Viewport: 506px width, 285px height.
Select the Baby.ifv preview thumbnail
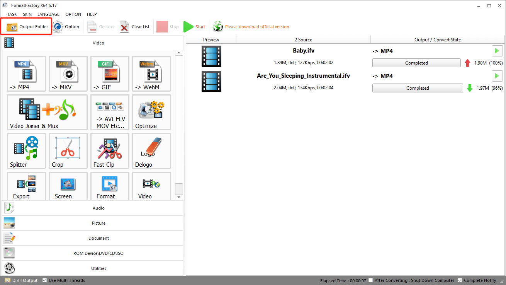click(x=211, y=56)
